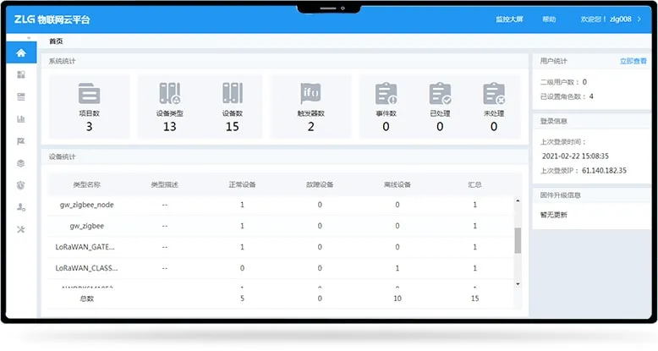Open 帮助 in the top header
This screenshot has height=351, width=658.
coord(549,19)
